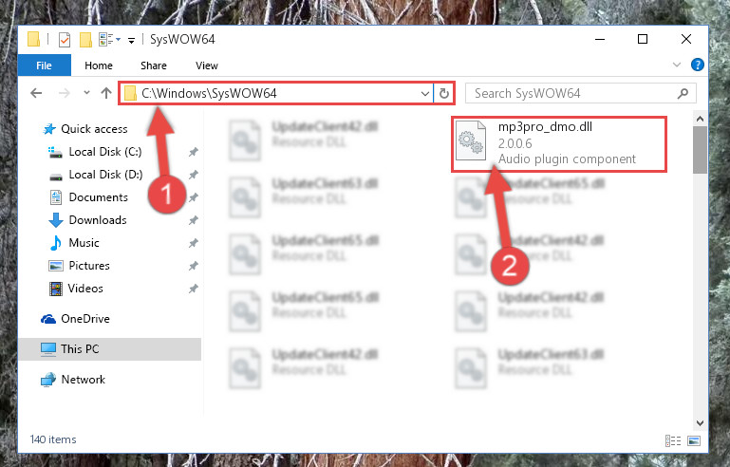Click the Properties quick access toolbar icon

tap(65, 40)
